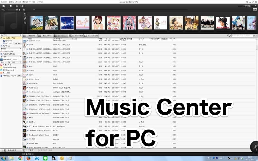Click the Play button in the player
The width and height of the screenshot is (258, 161).
(4, 6)
